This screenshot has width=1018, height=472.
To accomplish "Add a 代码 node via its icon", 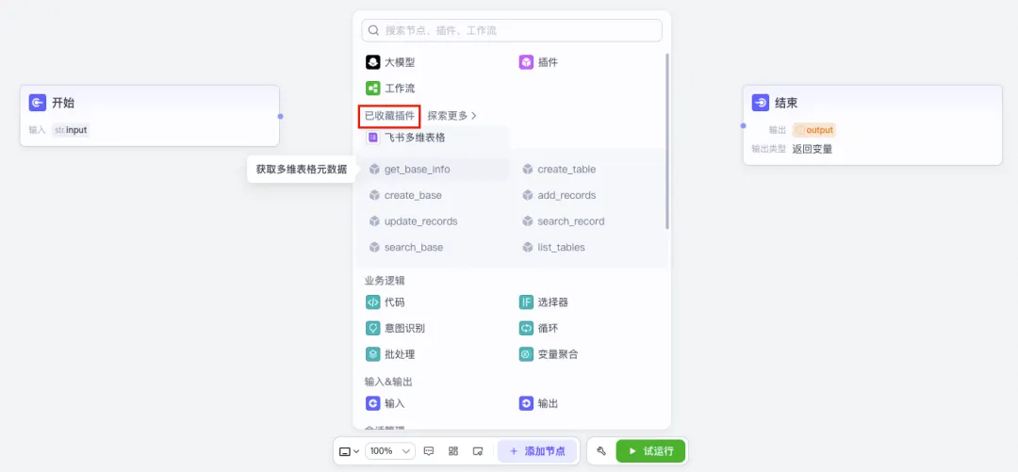I will coord(372,302).
